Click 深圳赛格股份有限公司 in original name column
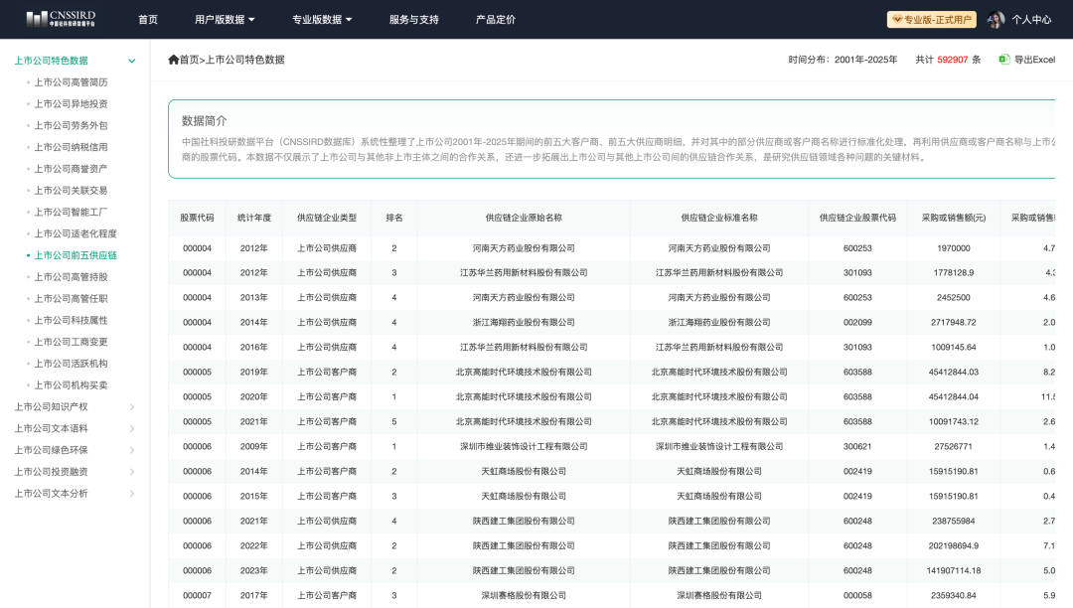The width and height of the screenshot is (1073, 608). 524,596
